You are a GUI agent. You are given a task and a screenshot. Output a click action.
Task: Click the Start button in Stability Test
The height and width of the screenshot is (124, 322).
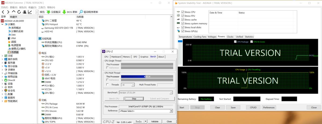pos(182,107)
